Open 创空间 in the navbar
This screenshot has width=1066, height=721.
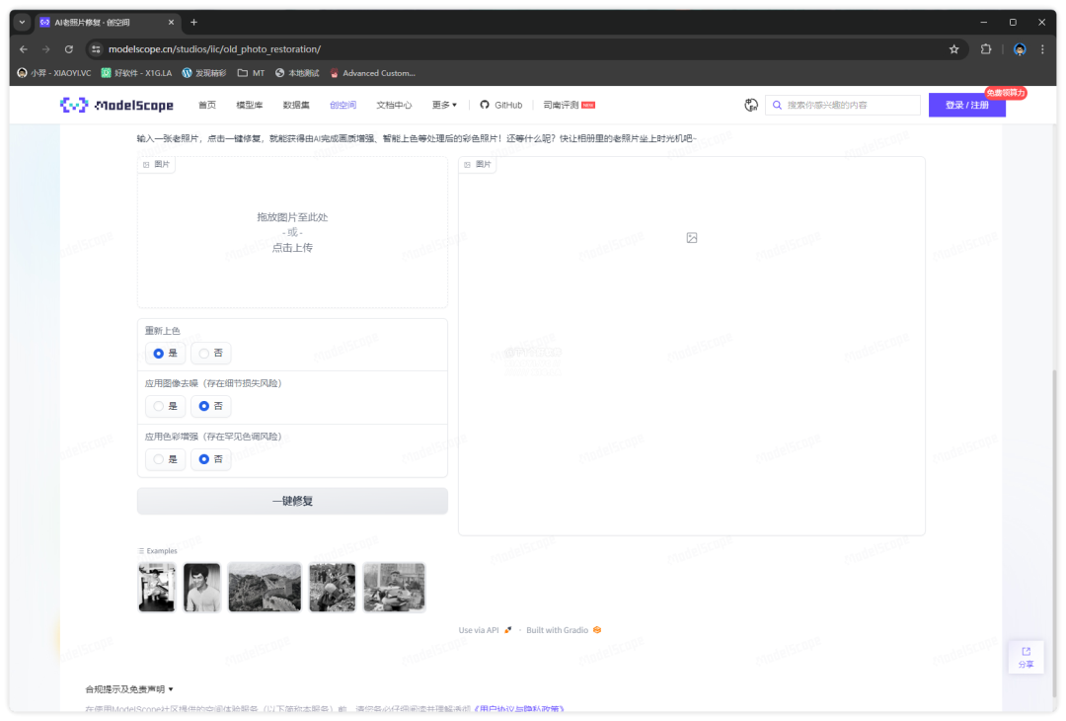coord(343,105)
